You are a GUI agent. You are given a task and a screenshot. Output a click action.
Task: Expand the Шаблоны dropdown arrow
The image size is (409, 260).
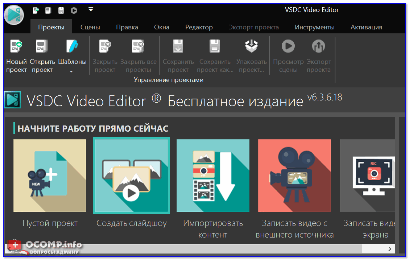[x=71, y=71]
